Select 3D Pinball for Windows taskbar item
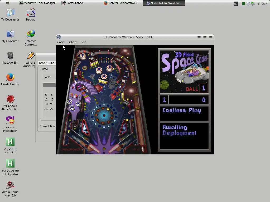The width and height of the screenshot is (270, 202). pos(164,3)
